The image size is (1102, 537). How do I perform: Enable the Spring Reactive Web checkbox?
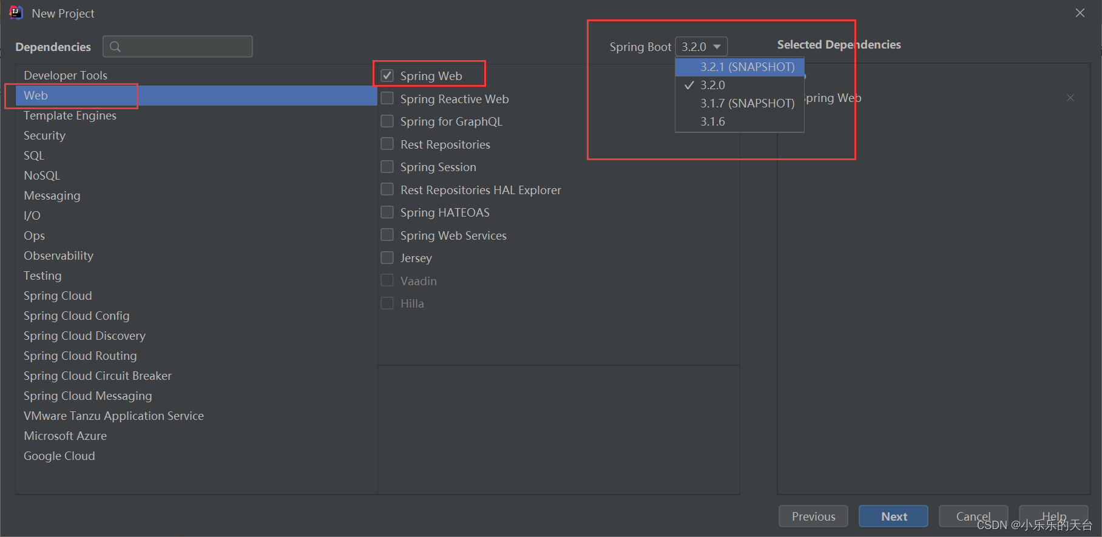click(387, 98)
